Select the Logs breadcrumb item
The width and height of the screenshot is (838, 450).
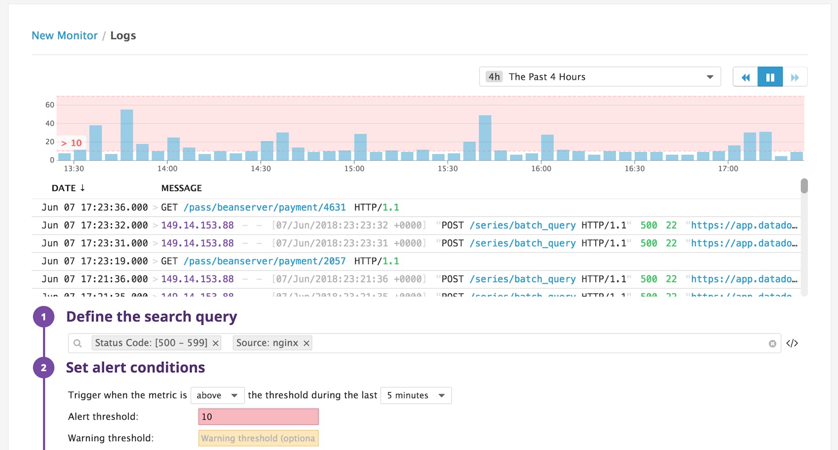pyautogui.click(x=123, y=35)
